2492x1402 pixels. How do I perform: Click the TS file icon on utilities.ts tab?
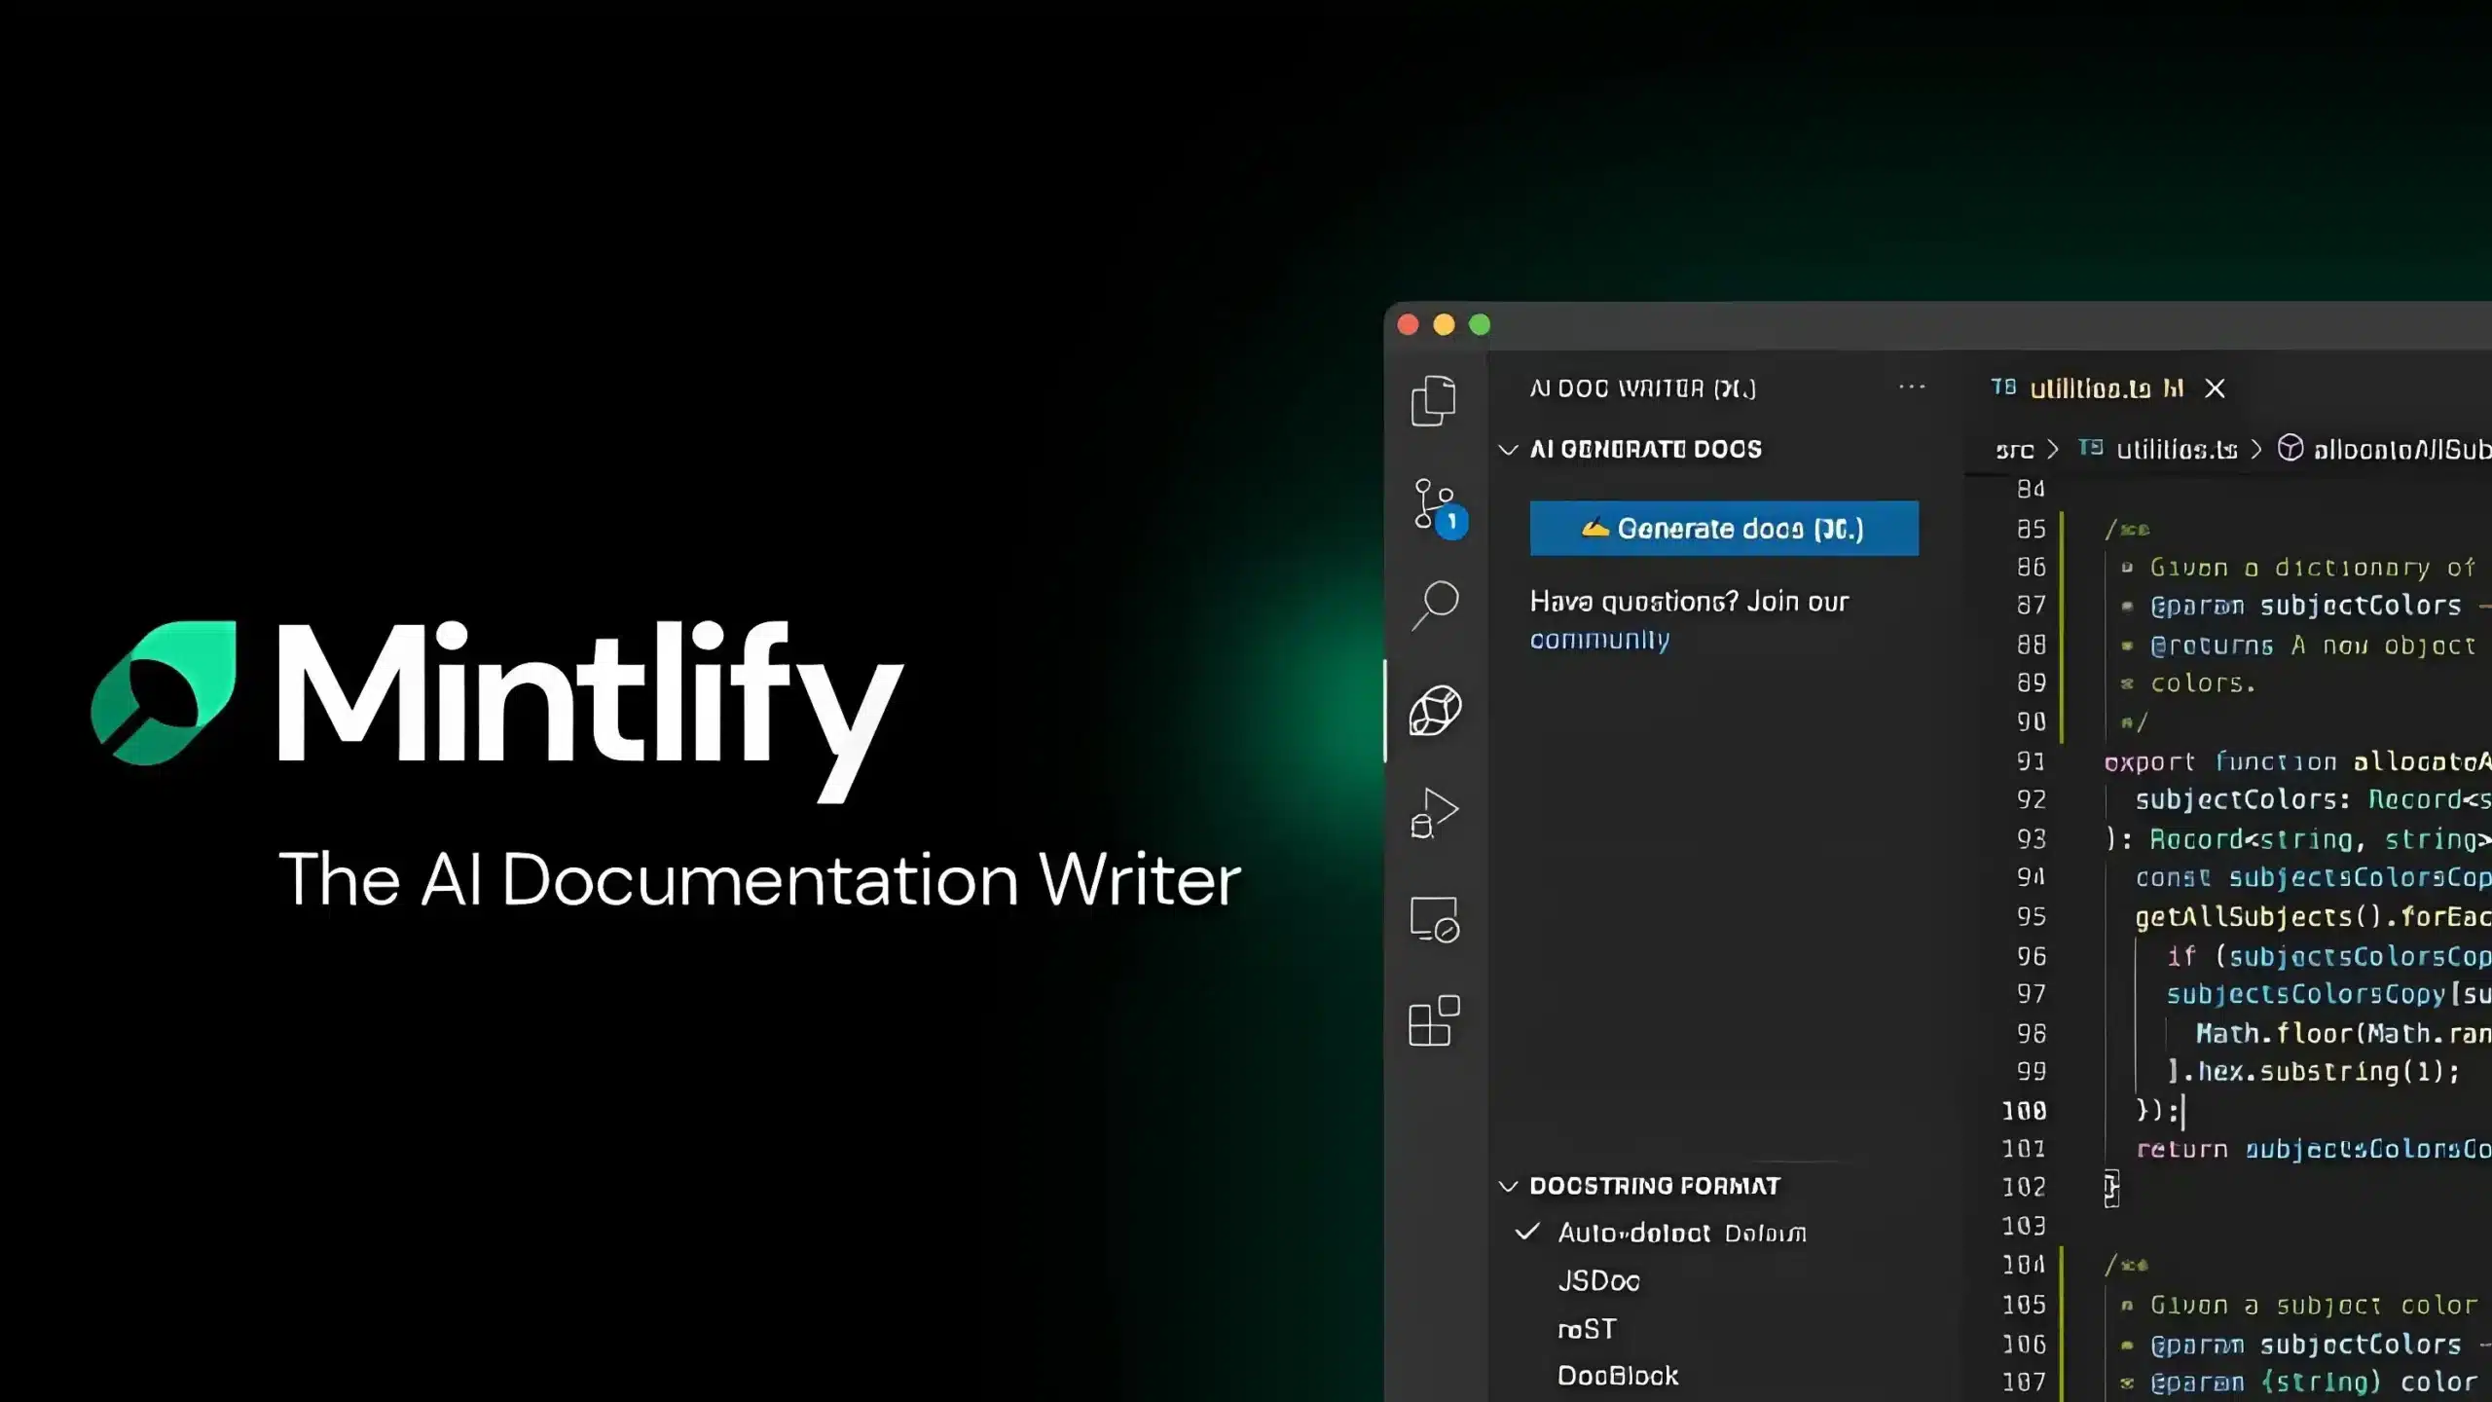pyautogui.click(x=2003, y=387)
